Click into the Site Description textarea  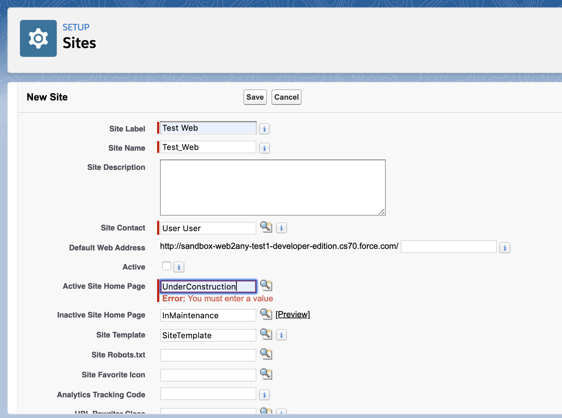click(273, 188)
